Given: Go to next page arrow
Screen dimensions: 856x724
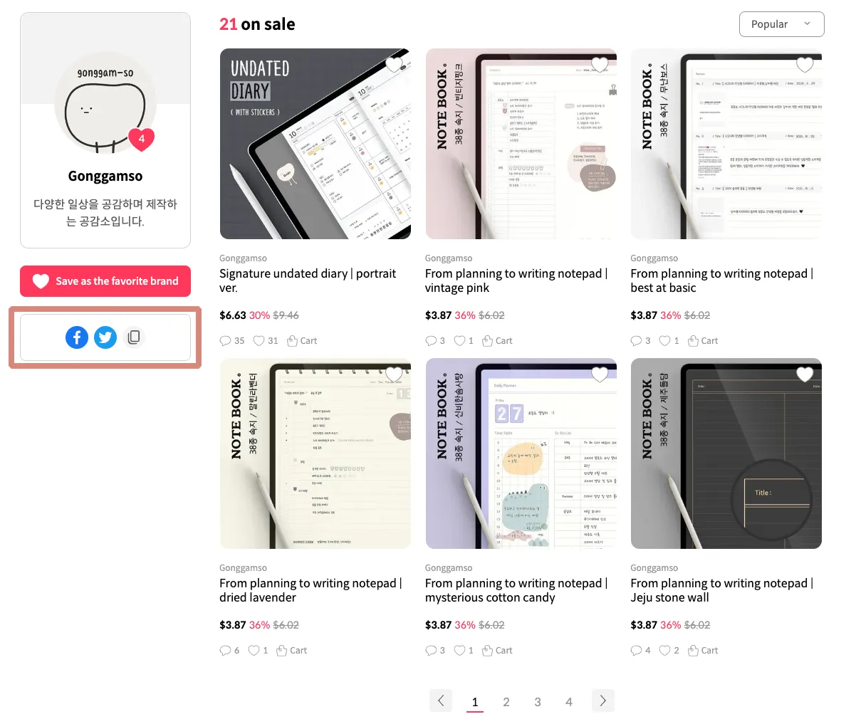Looking at the screenshot, I should [x=602, y=701].
